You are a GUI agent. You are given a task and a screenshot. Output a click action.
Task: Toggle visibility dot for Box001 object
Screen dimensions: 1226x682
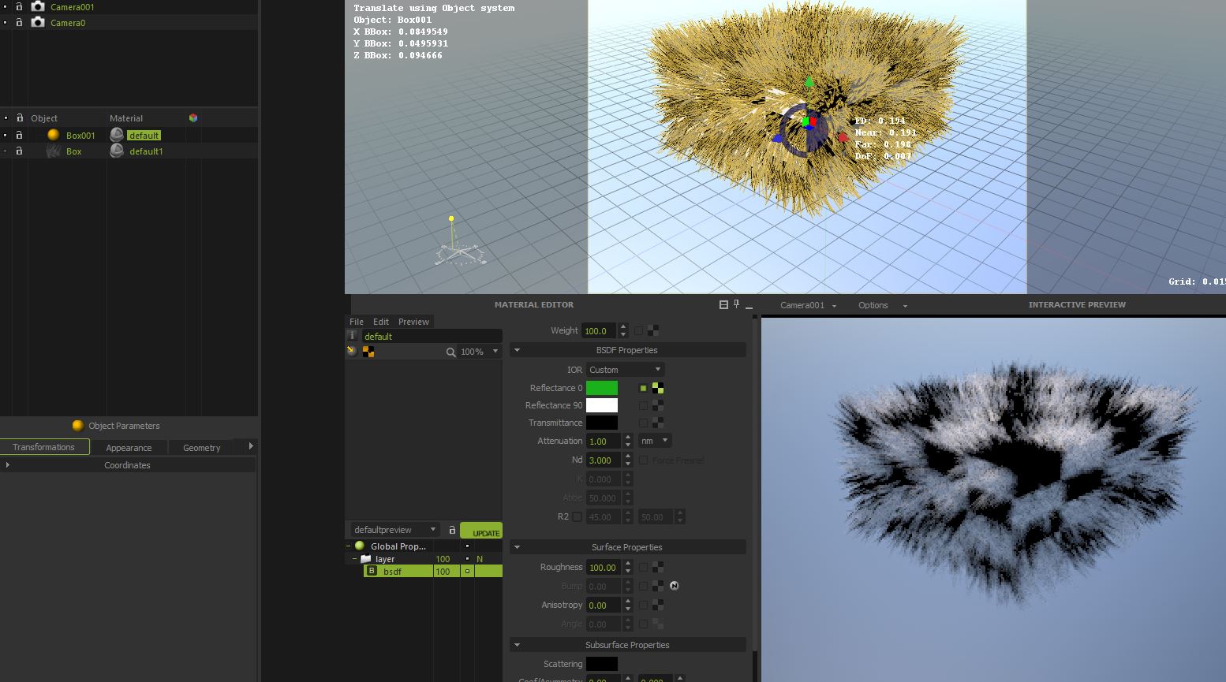(x=6, y=135)
